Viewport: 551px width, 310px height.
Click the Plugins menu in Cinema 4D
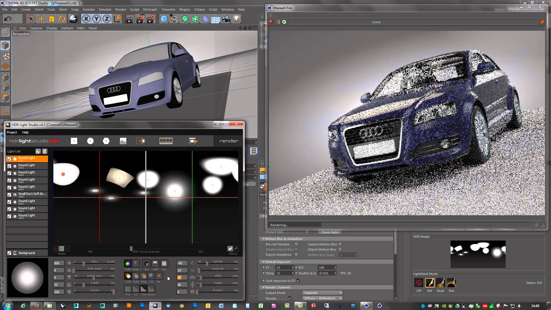185,9
